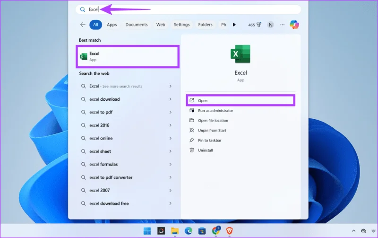Expand chevron next to 'excel sheet'
This screenshot has height=238, width=378.
click(171, 151)
